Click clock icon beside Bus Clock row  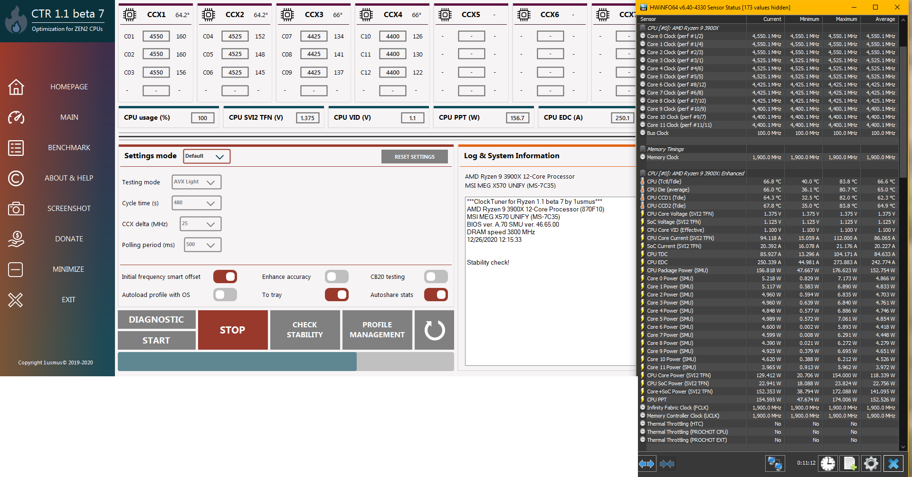point(643,133)
